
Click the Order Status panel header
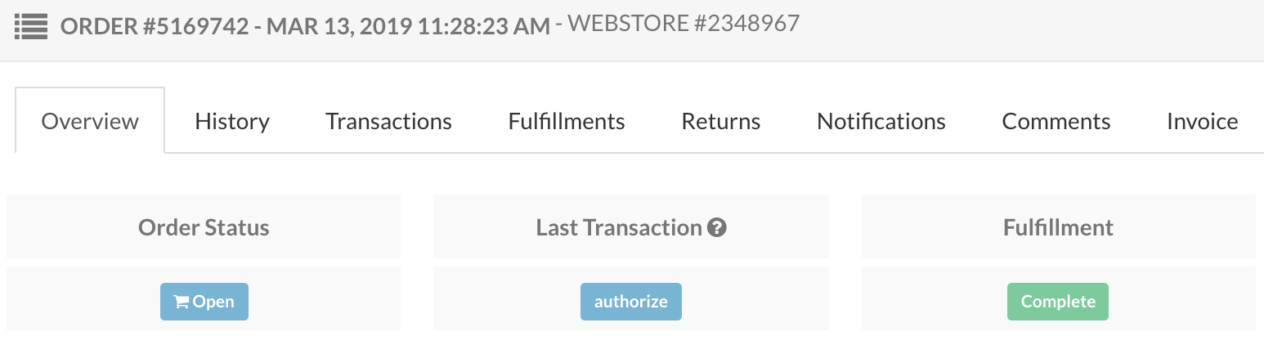204,226
